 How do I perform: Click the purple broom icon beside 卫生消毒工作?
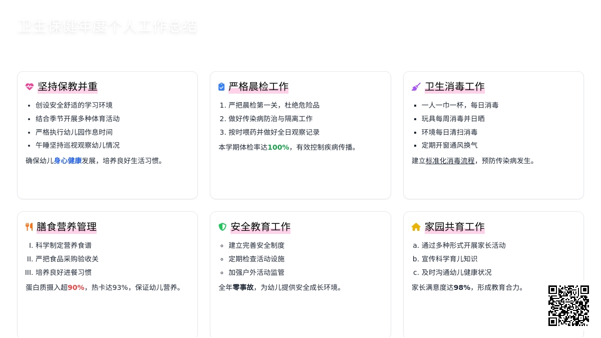click(416, 87)
